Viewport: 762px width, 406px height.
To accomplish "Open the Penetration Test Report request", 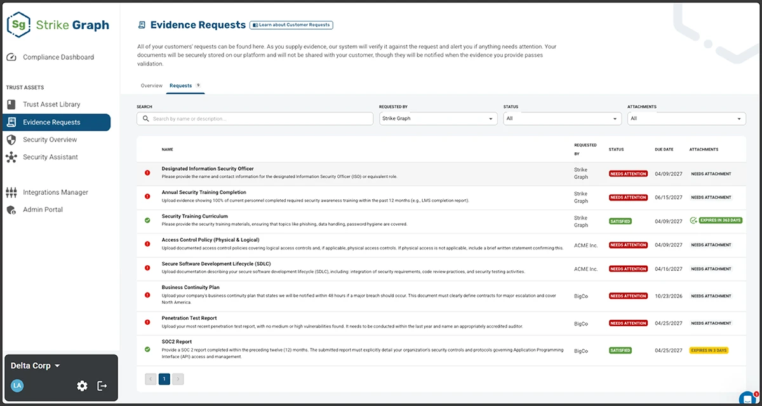I will click(189, 318).
